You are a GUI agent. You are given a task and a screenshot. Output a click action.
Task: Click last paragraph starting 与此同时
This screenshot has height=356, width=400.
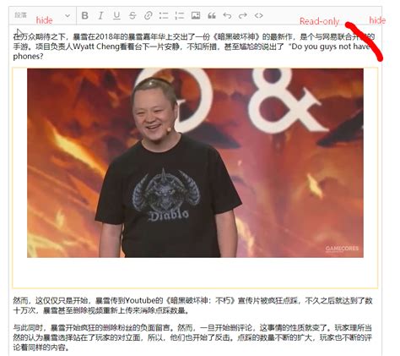coord(193,337)
